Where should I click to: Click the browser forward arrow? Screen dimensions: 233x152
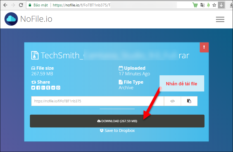13,5
